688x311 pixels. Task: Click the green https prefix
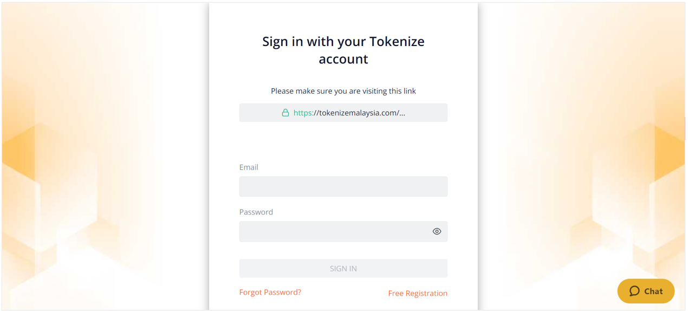click(303, 113)
